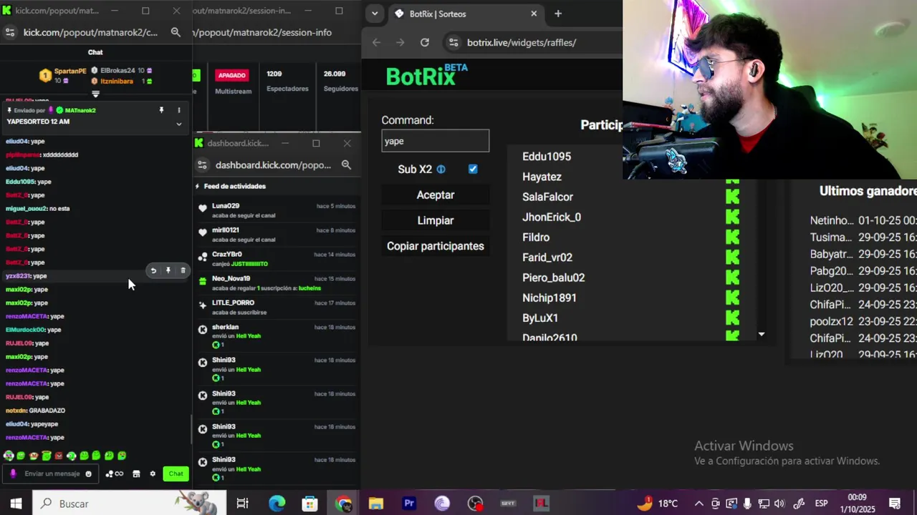Click the Aceptar button in BotRix
Image resolution: width=917 pixels, height=515 pixels.
(x=436, y=195)
